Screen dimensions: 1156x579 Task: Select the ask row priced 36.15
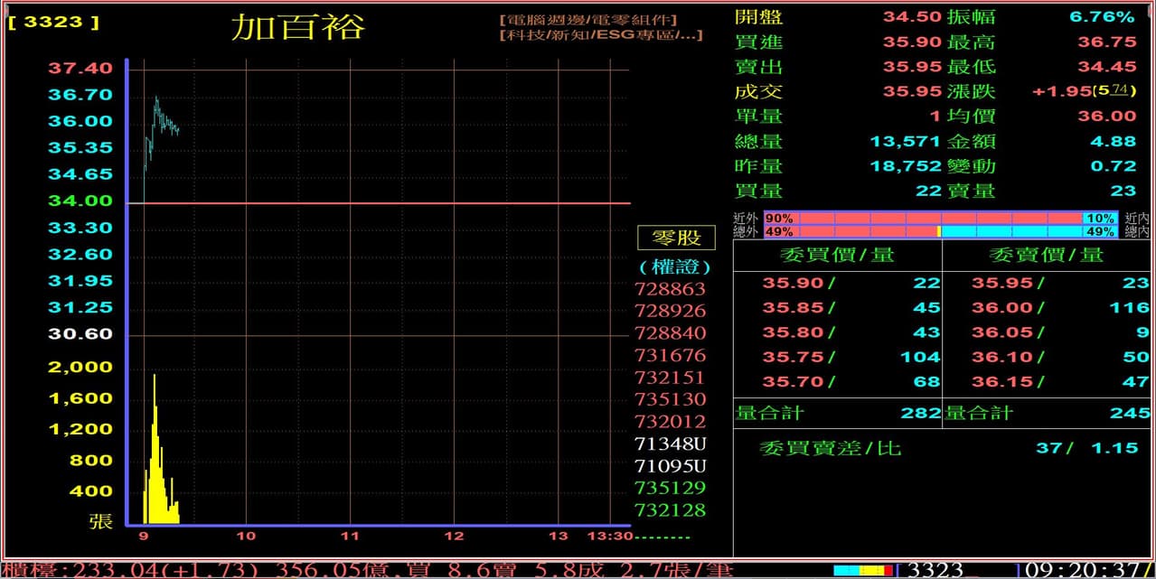(1048, 382)
